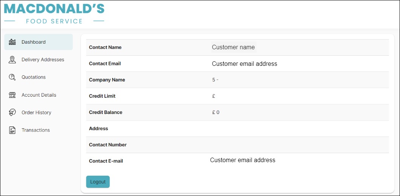
Task: Click the Delivery Addresses map pin icon
Action: pos(12,59)
